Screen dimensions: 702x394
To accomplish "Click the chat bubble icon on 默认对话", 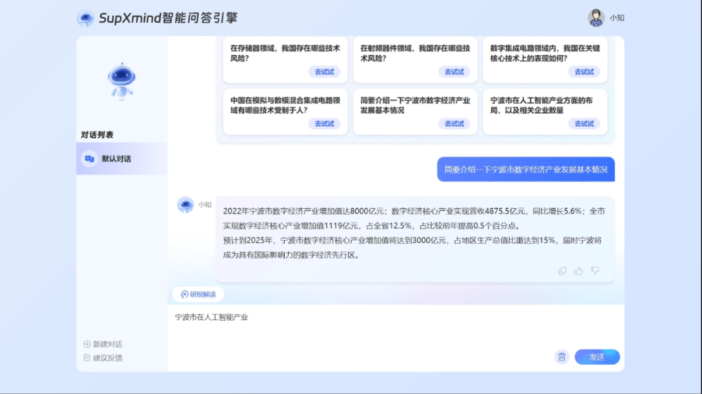I will 89,158.
